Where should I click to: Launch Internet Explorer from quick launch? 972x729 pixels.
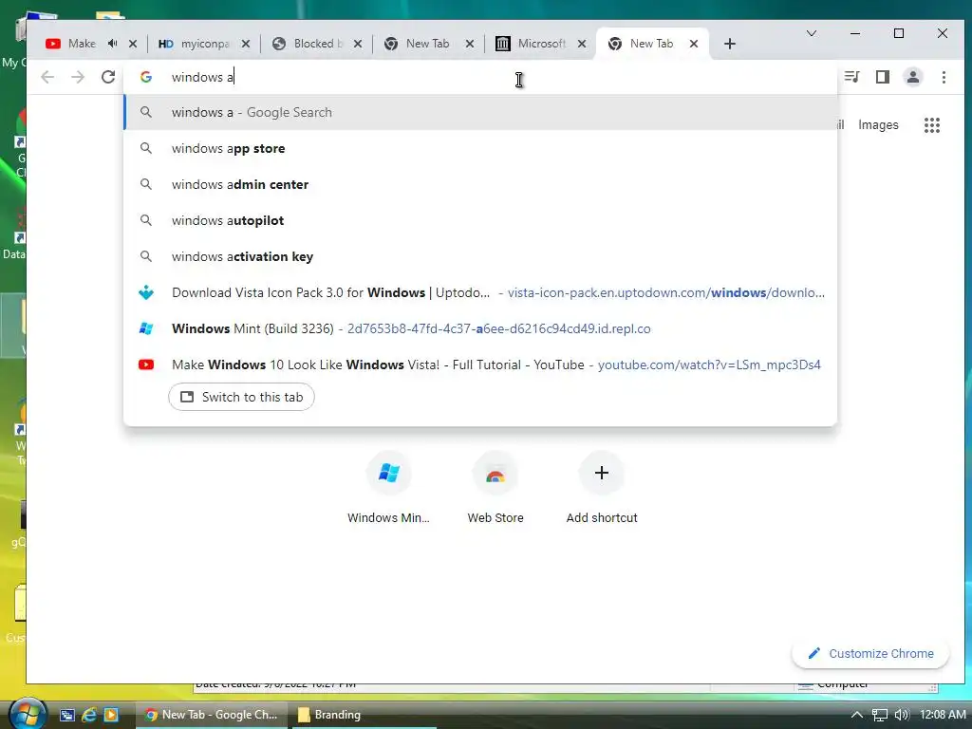click(x=89, y=715)
